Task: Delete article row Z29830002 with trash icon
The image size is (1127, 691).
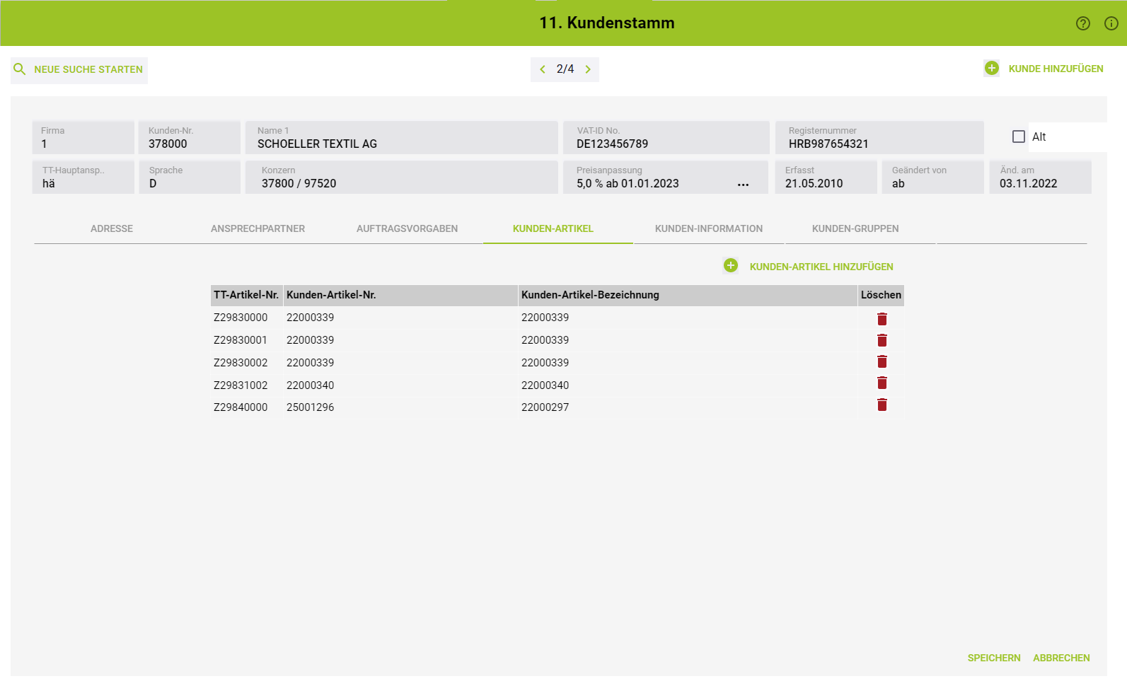Action: click(x=882, y=362)
